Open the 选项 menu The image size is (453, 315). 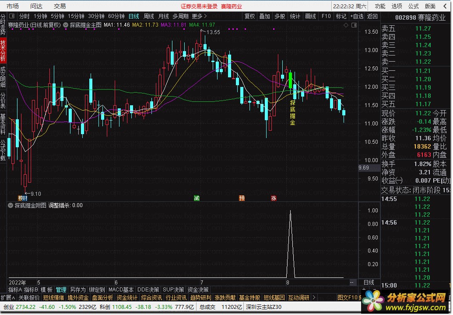(x=397, y=6)
